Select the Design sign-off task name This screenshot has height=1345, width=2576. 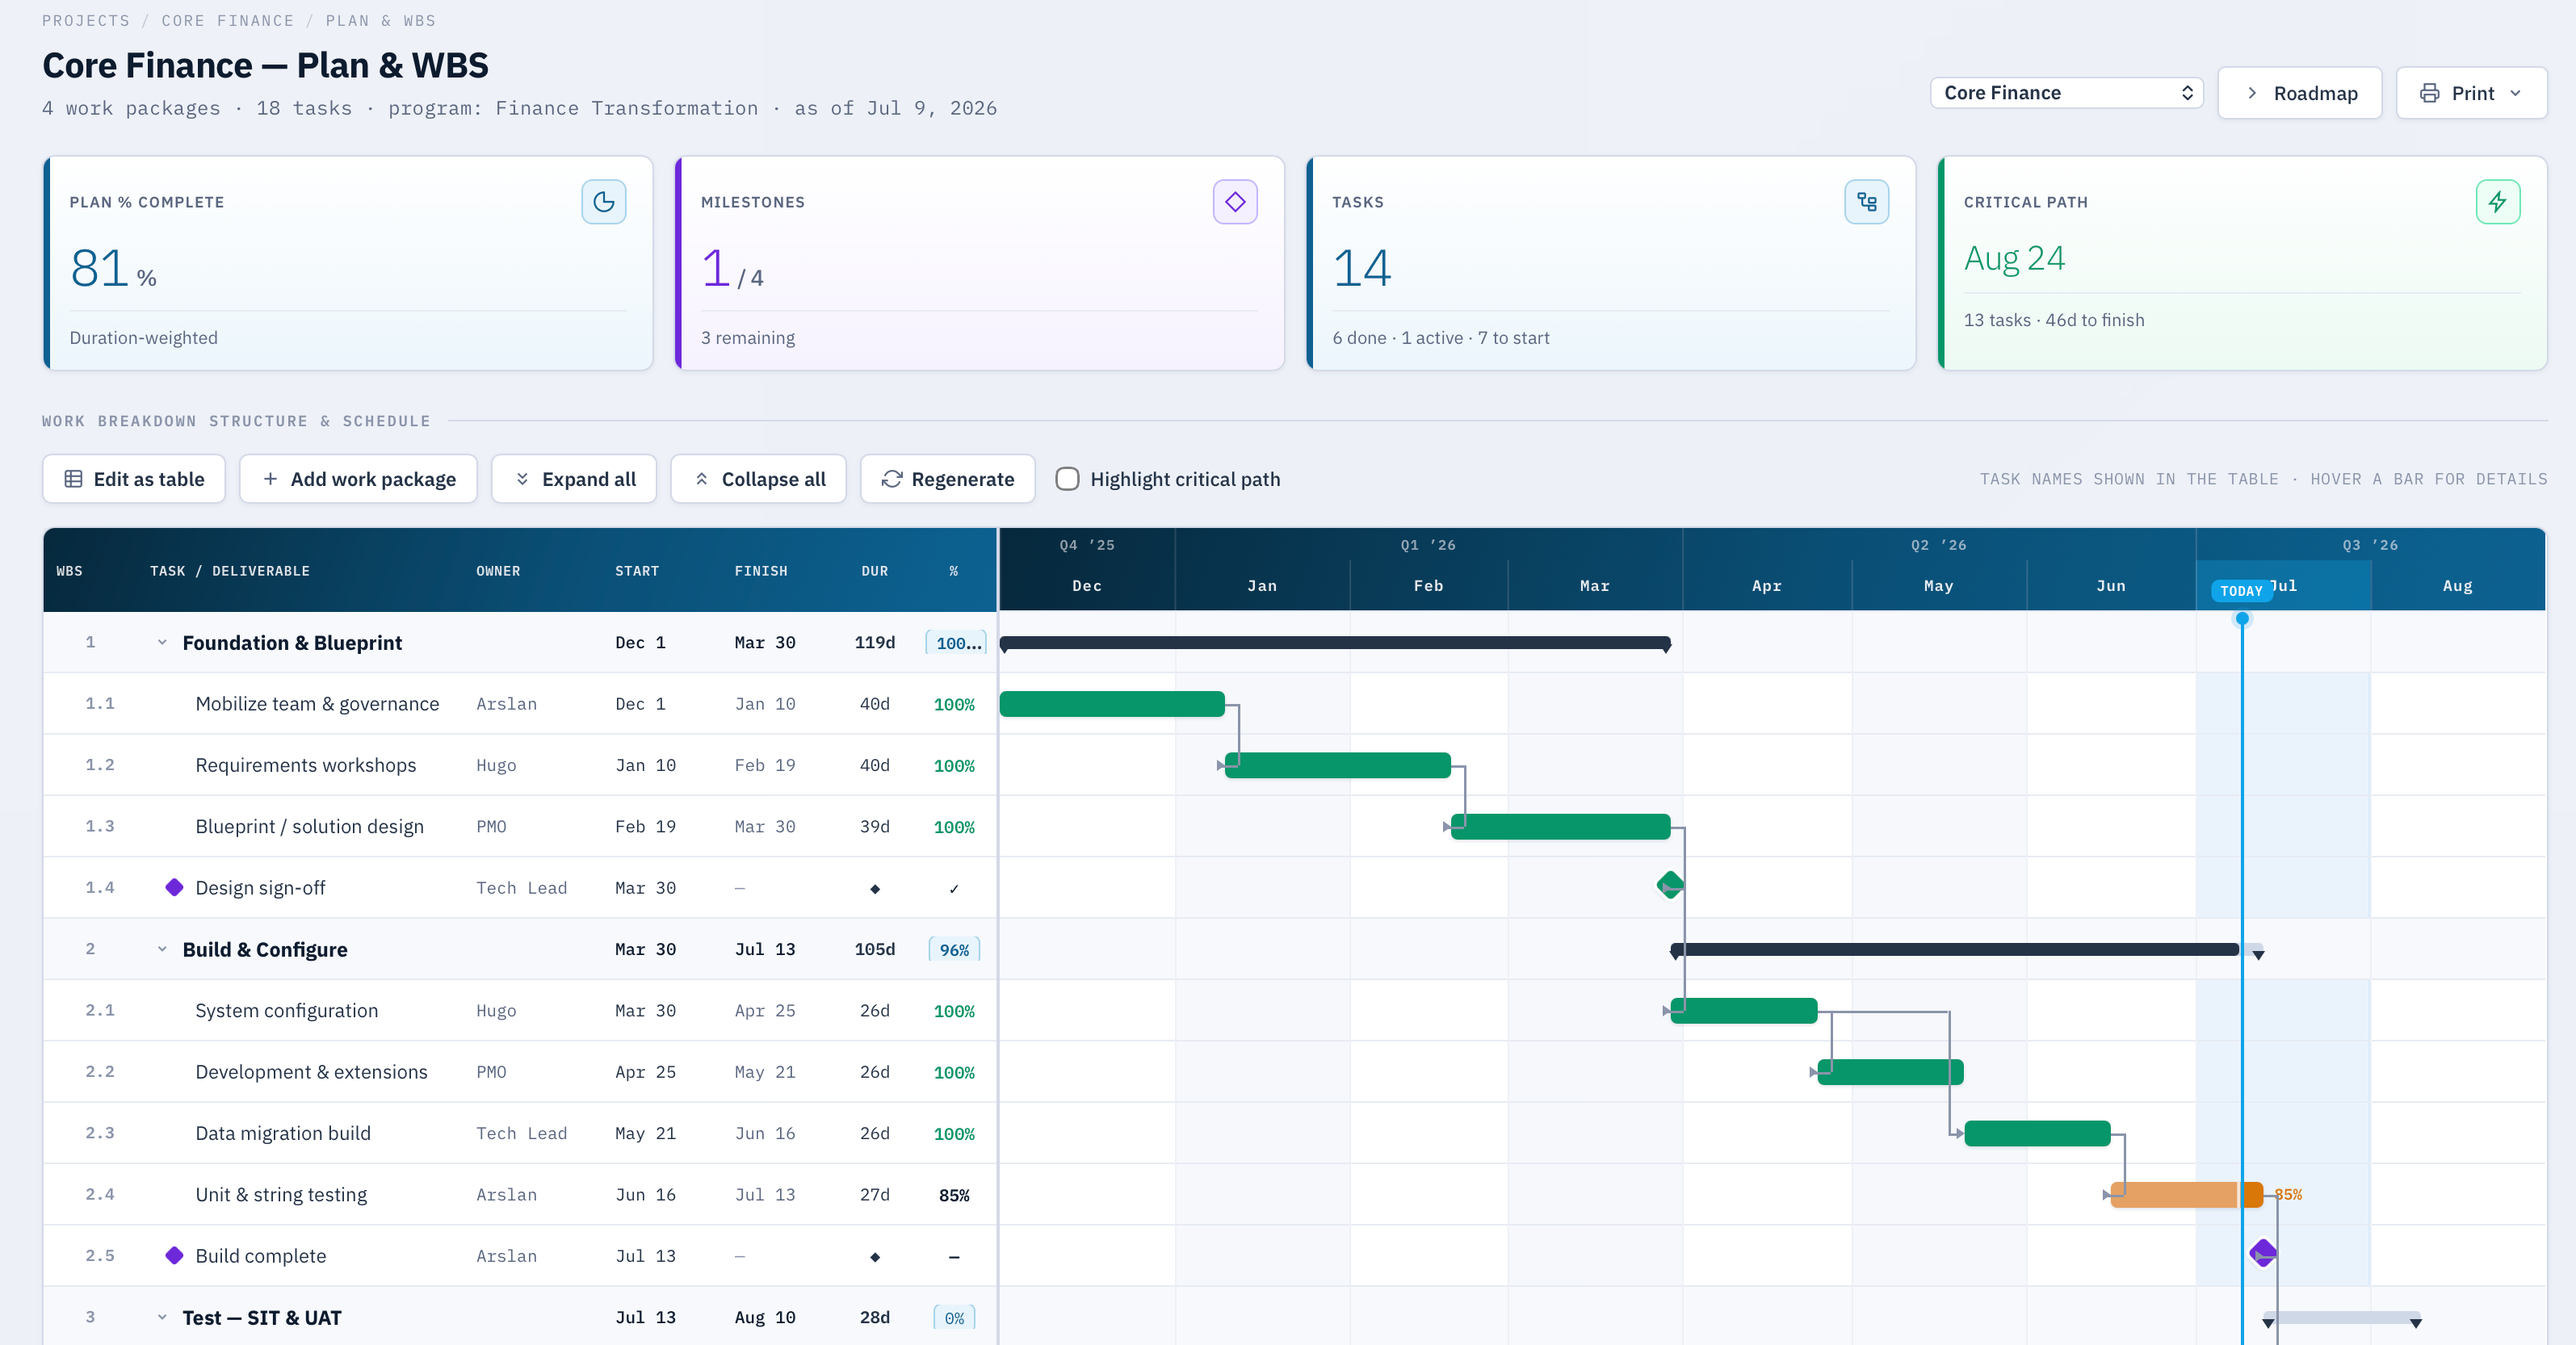point(260,887)
